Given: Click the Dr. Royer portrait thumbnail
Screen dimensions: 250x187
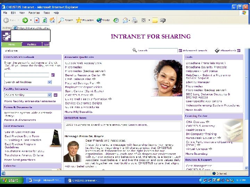Looking at the screenshot, I should point(72,151).
